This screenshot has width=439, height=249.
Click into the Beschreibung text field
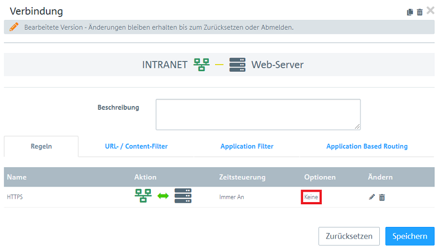tap(258, 114)
